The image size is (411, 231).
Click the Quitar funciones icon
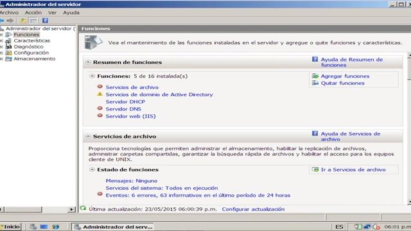(315, 83)
